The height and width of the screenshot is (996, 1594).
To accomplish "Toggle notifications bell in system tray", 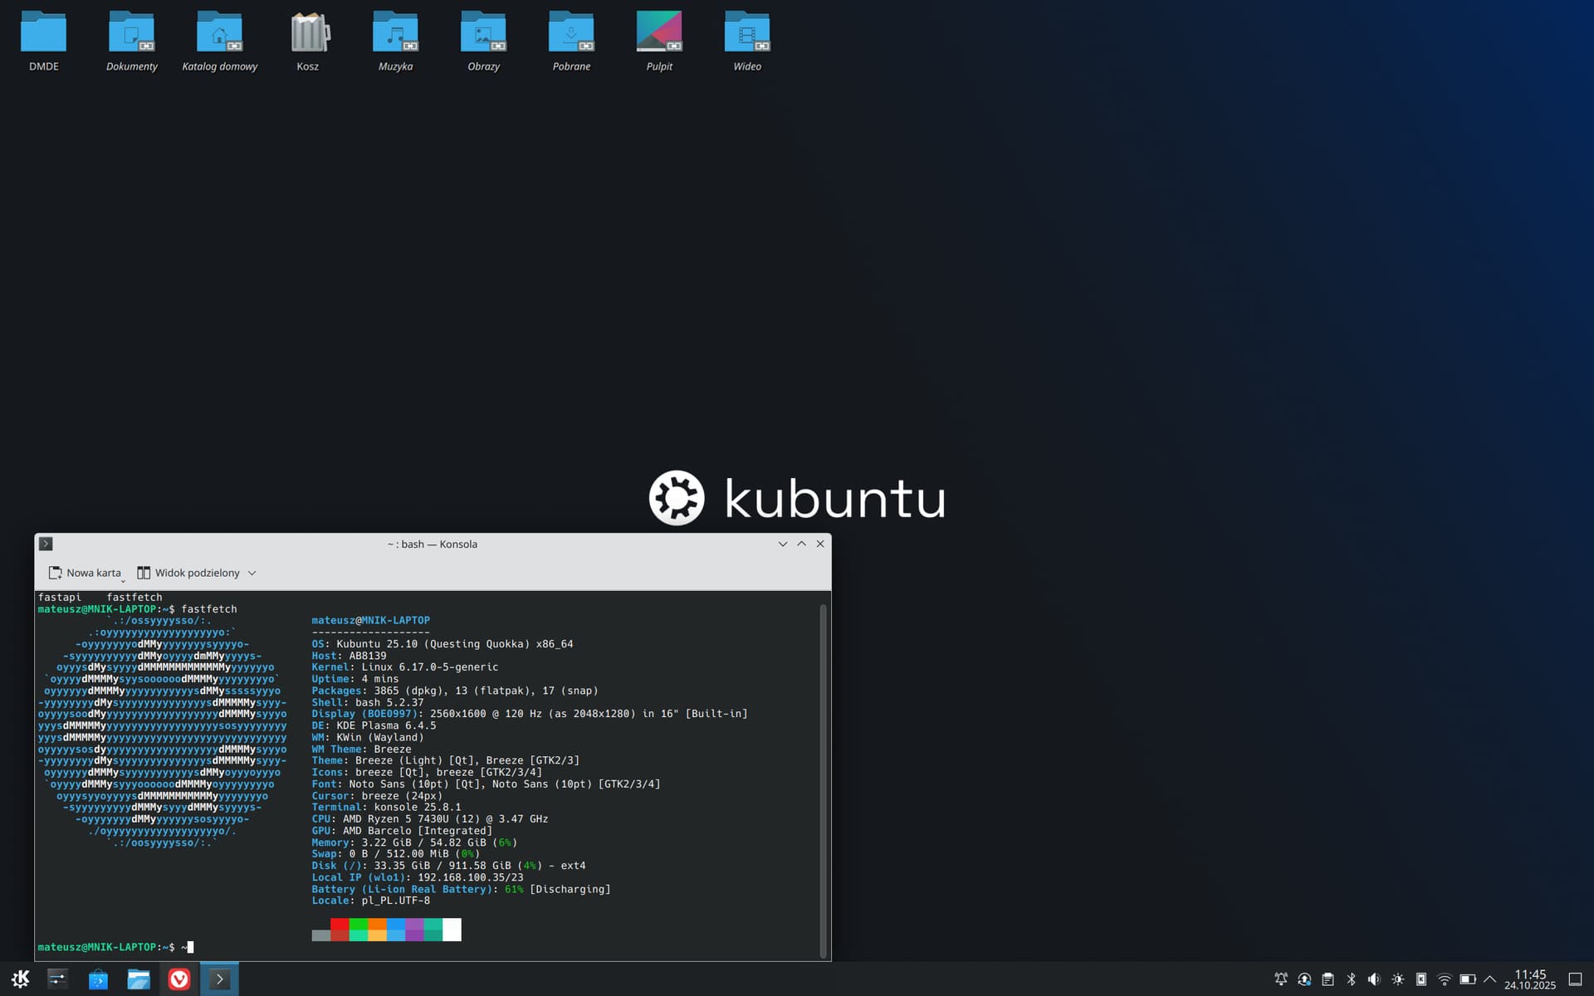I will 1281,979.
